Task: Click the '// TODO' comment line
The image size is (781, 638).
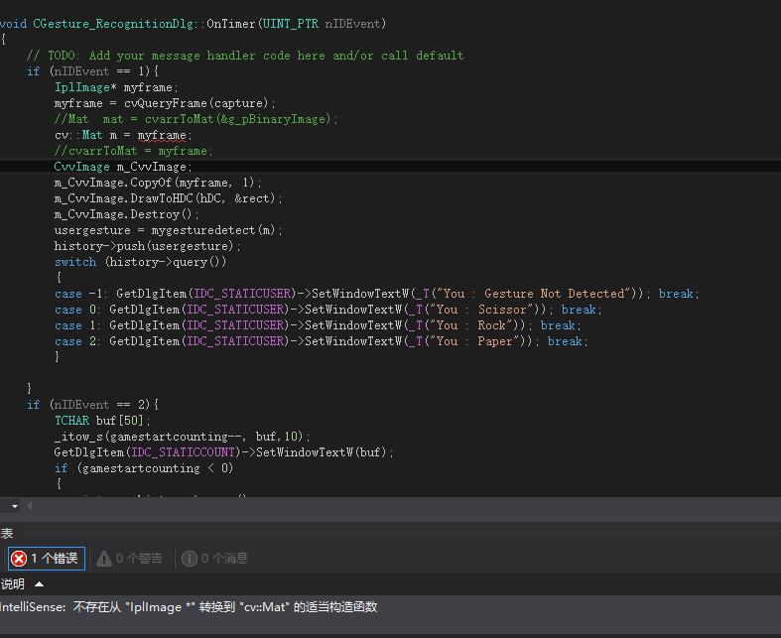Action: (x=245, y=56)
